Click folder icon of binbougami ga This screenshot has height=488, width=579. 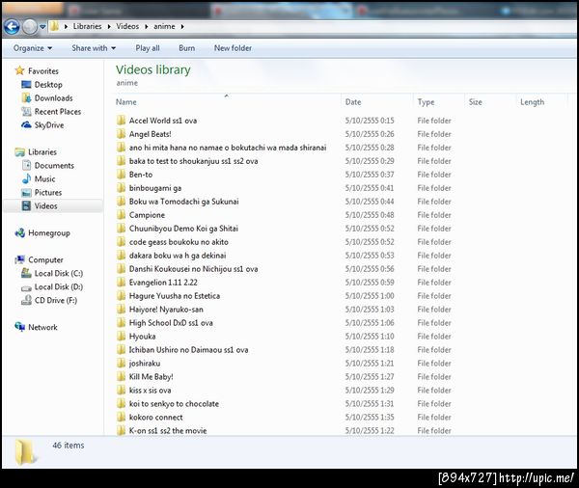coord(122,188)
